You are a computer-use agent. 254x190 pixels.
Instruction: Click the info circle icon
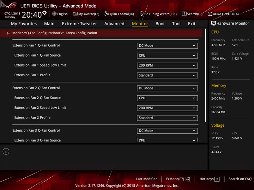tap(6, 151)
